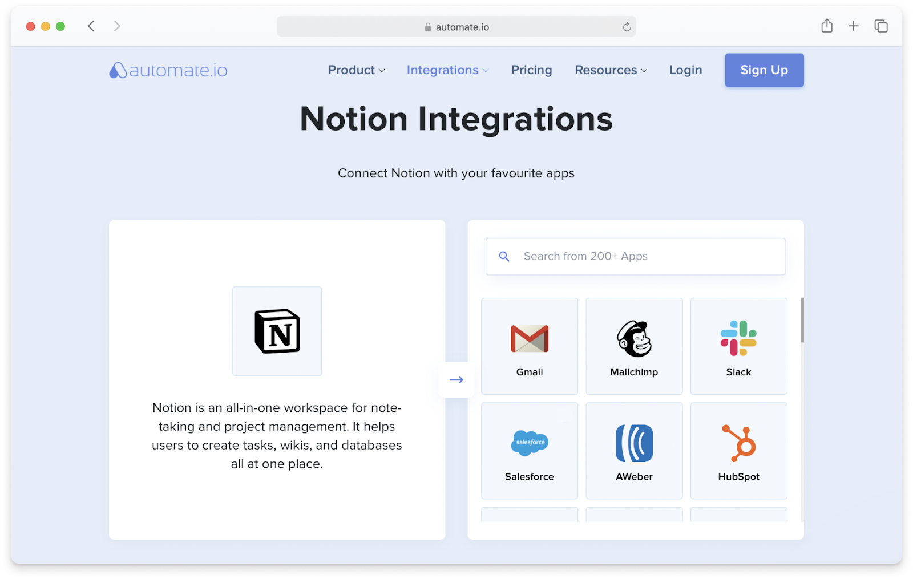The width and height of the screenshot is (913, 579).
Task: Click the HubSpot sprocket icon
Action: point(739,443)
